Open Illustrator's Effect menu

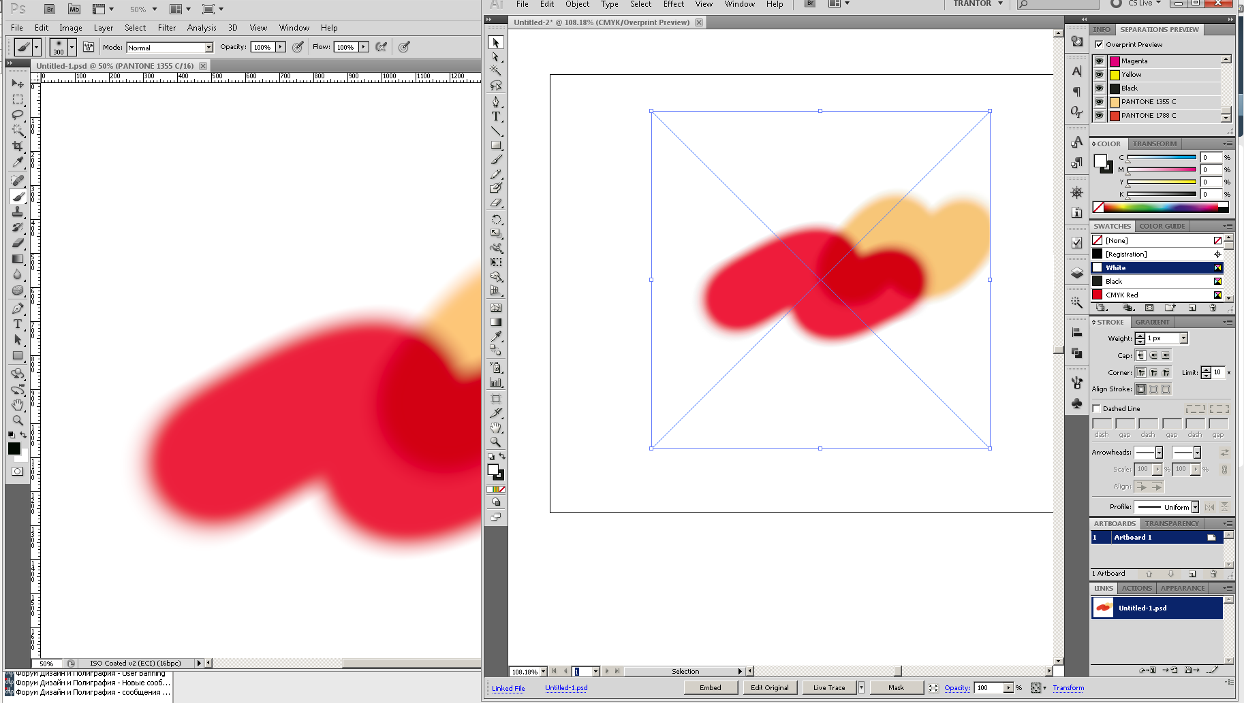(674, 4)
